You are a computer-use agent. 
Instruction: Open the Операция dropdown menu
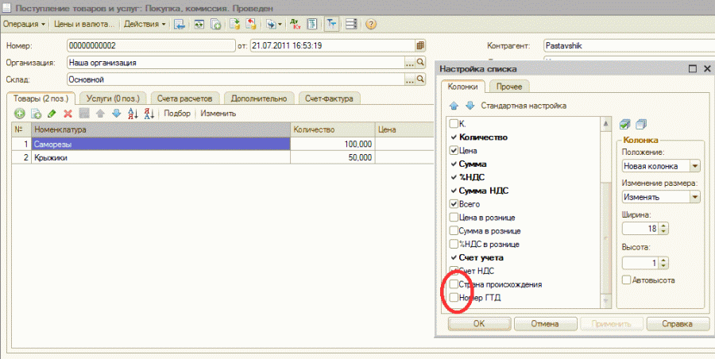click(24, 24)
